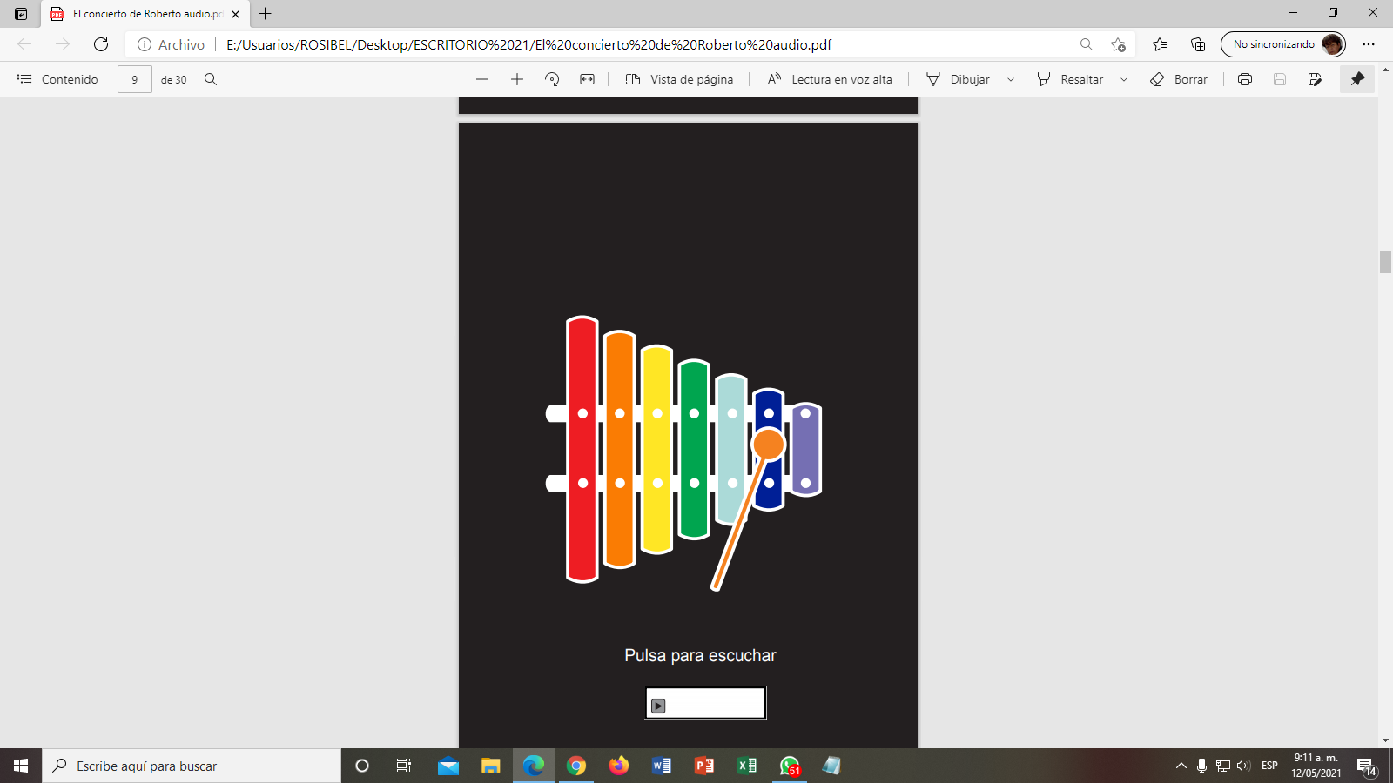Click the Escribe aquí para buscar box
This screenshot has height=783, width=1393.
click(192, 766)
